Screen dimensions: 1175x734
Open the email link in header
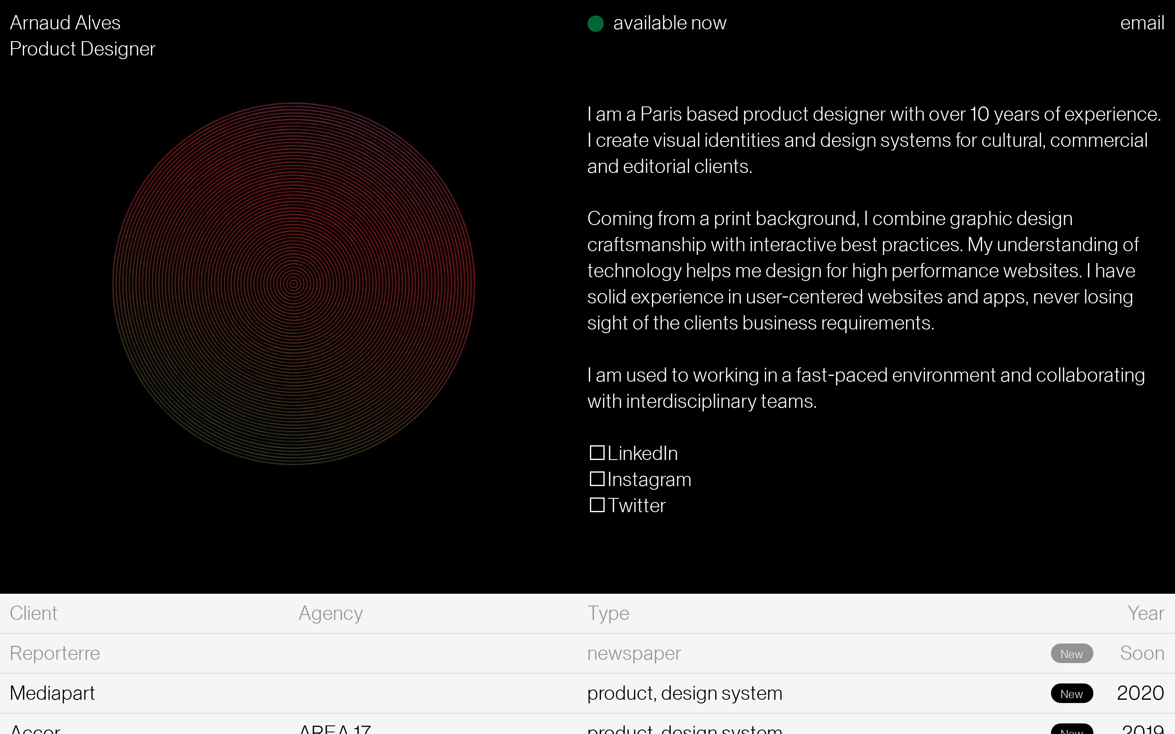(1142, 23)
